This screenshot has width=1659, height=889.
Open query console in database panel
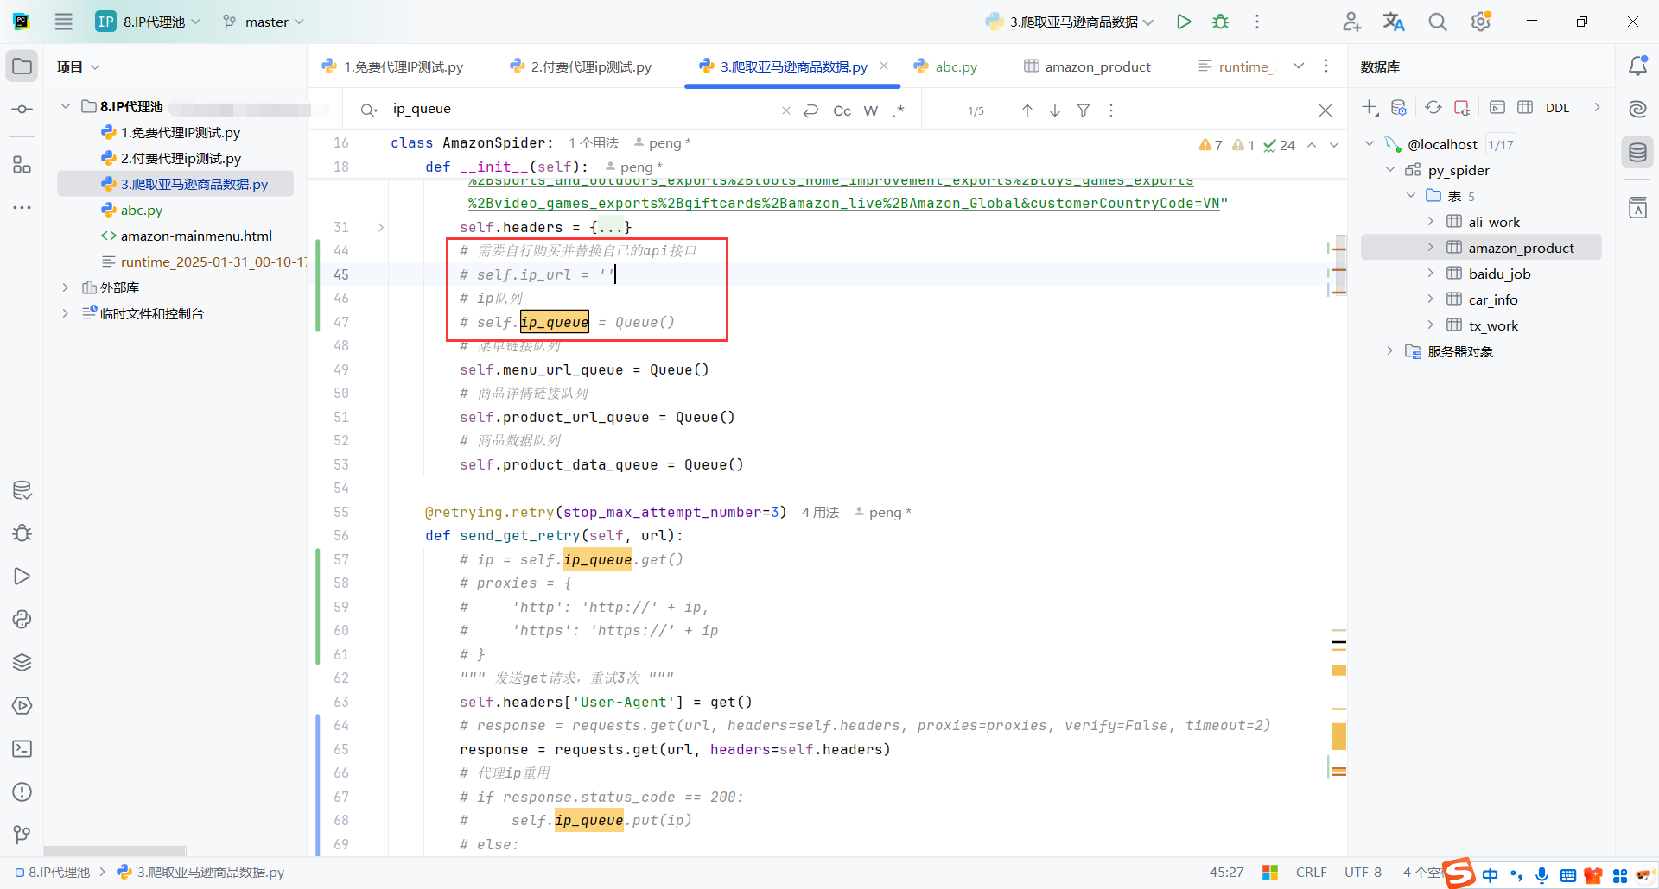1497,108
